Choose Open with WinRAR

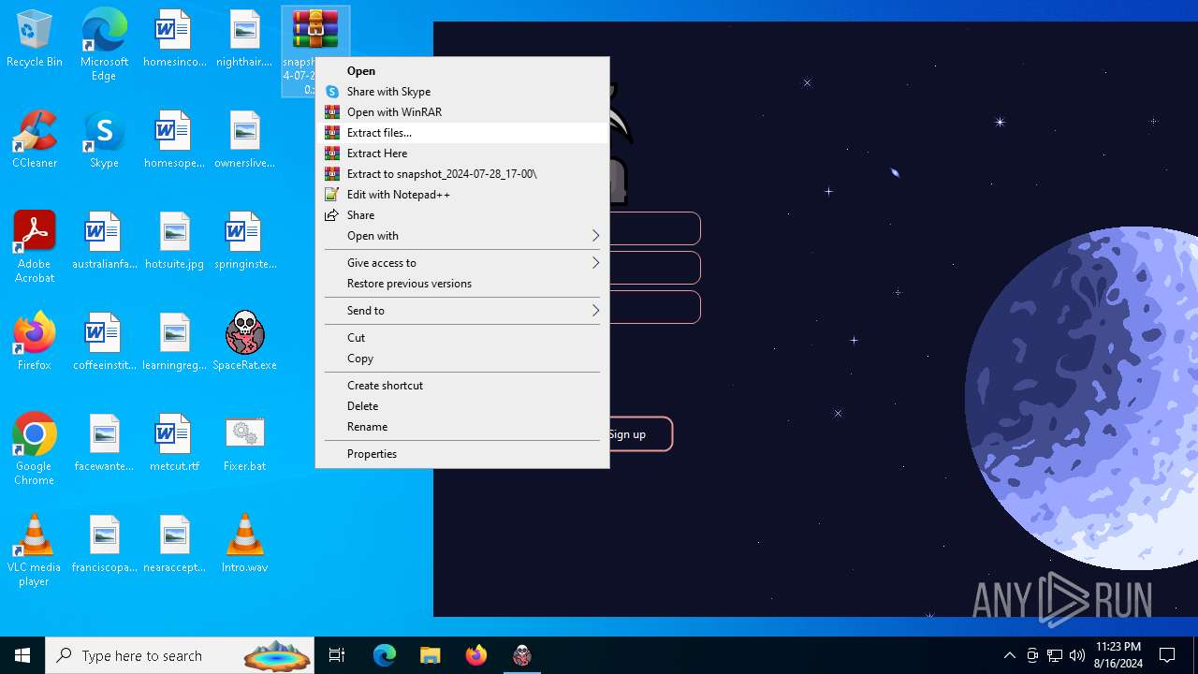pos(462,112)
